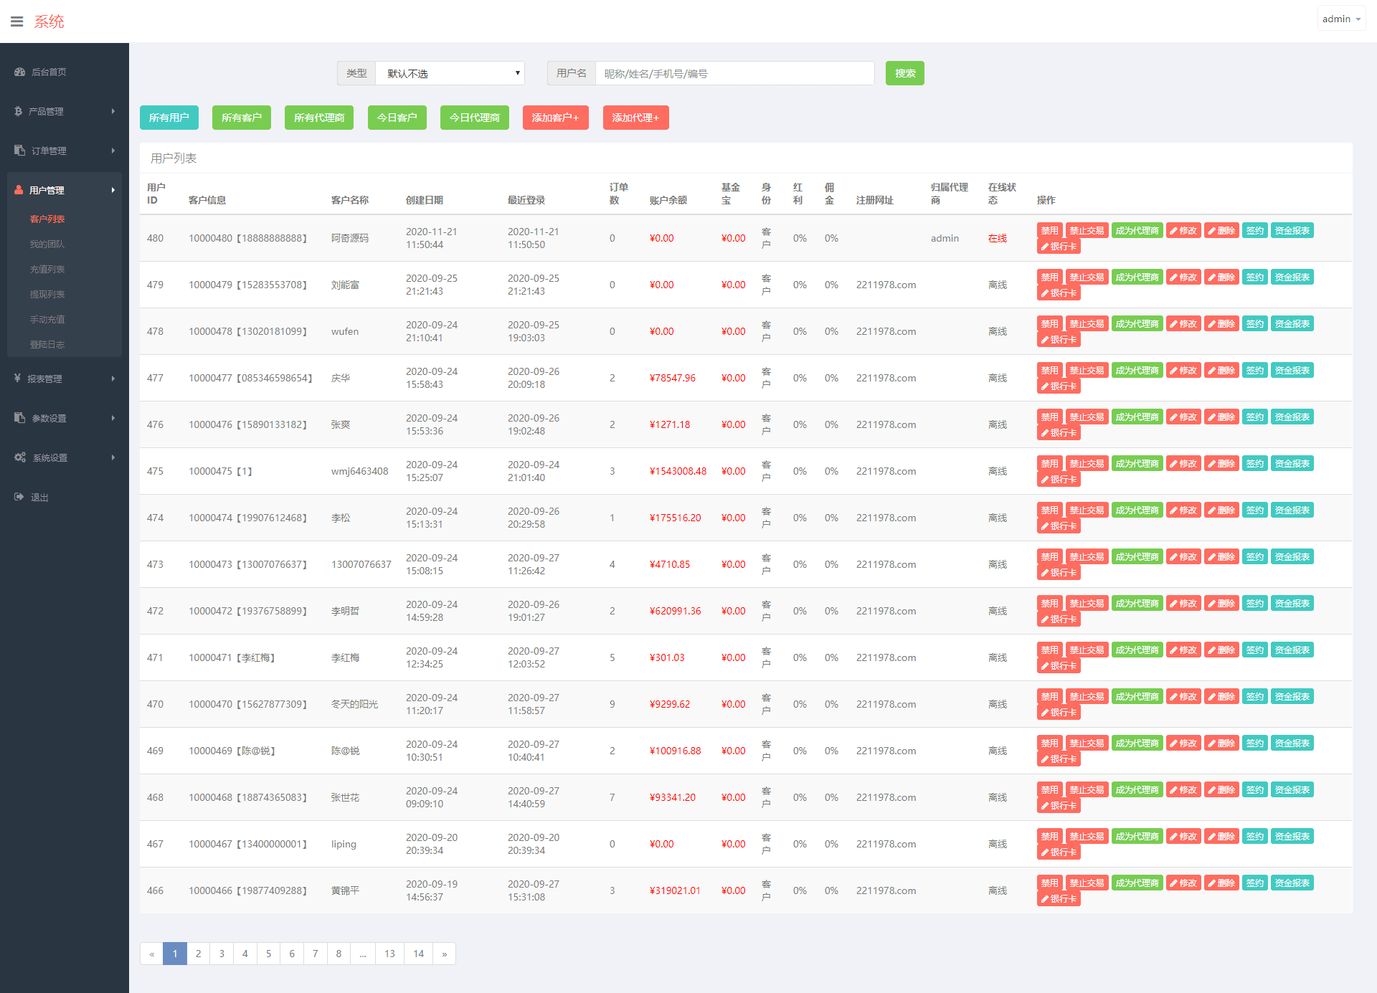The image size is (1377, 993).
Task: Open the 类型 默认不选 dropdown
Action: [x=450, y=73]
